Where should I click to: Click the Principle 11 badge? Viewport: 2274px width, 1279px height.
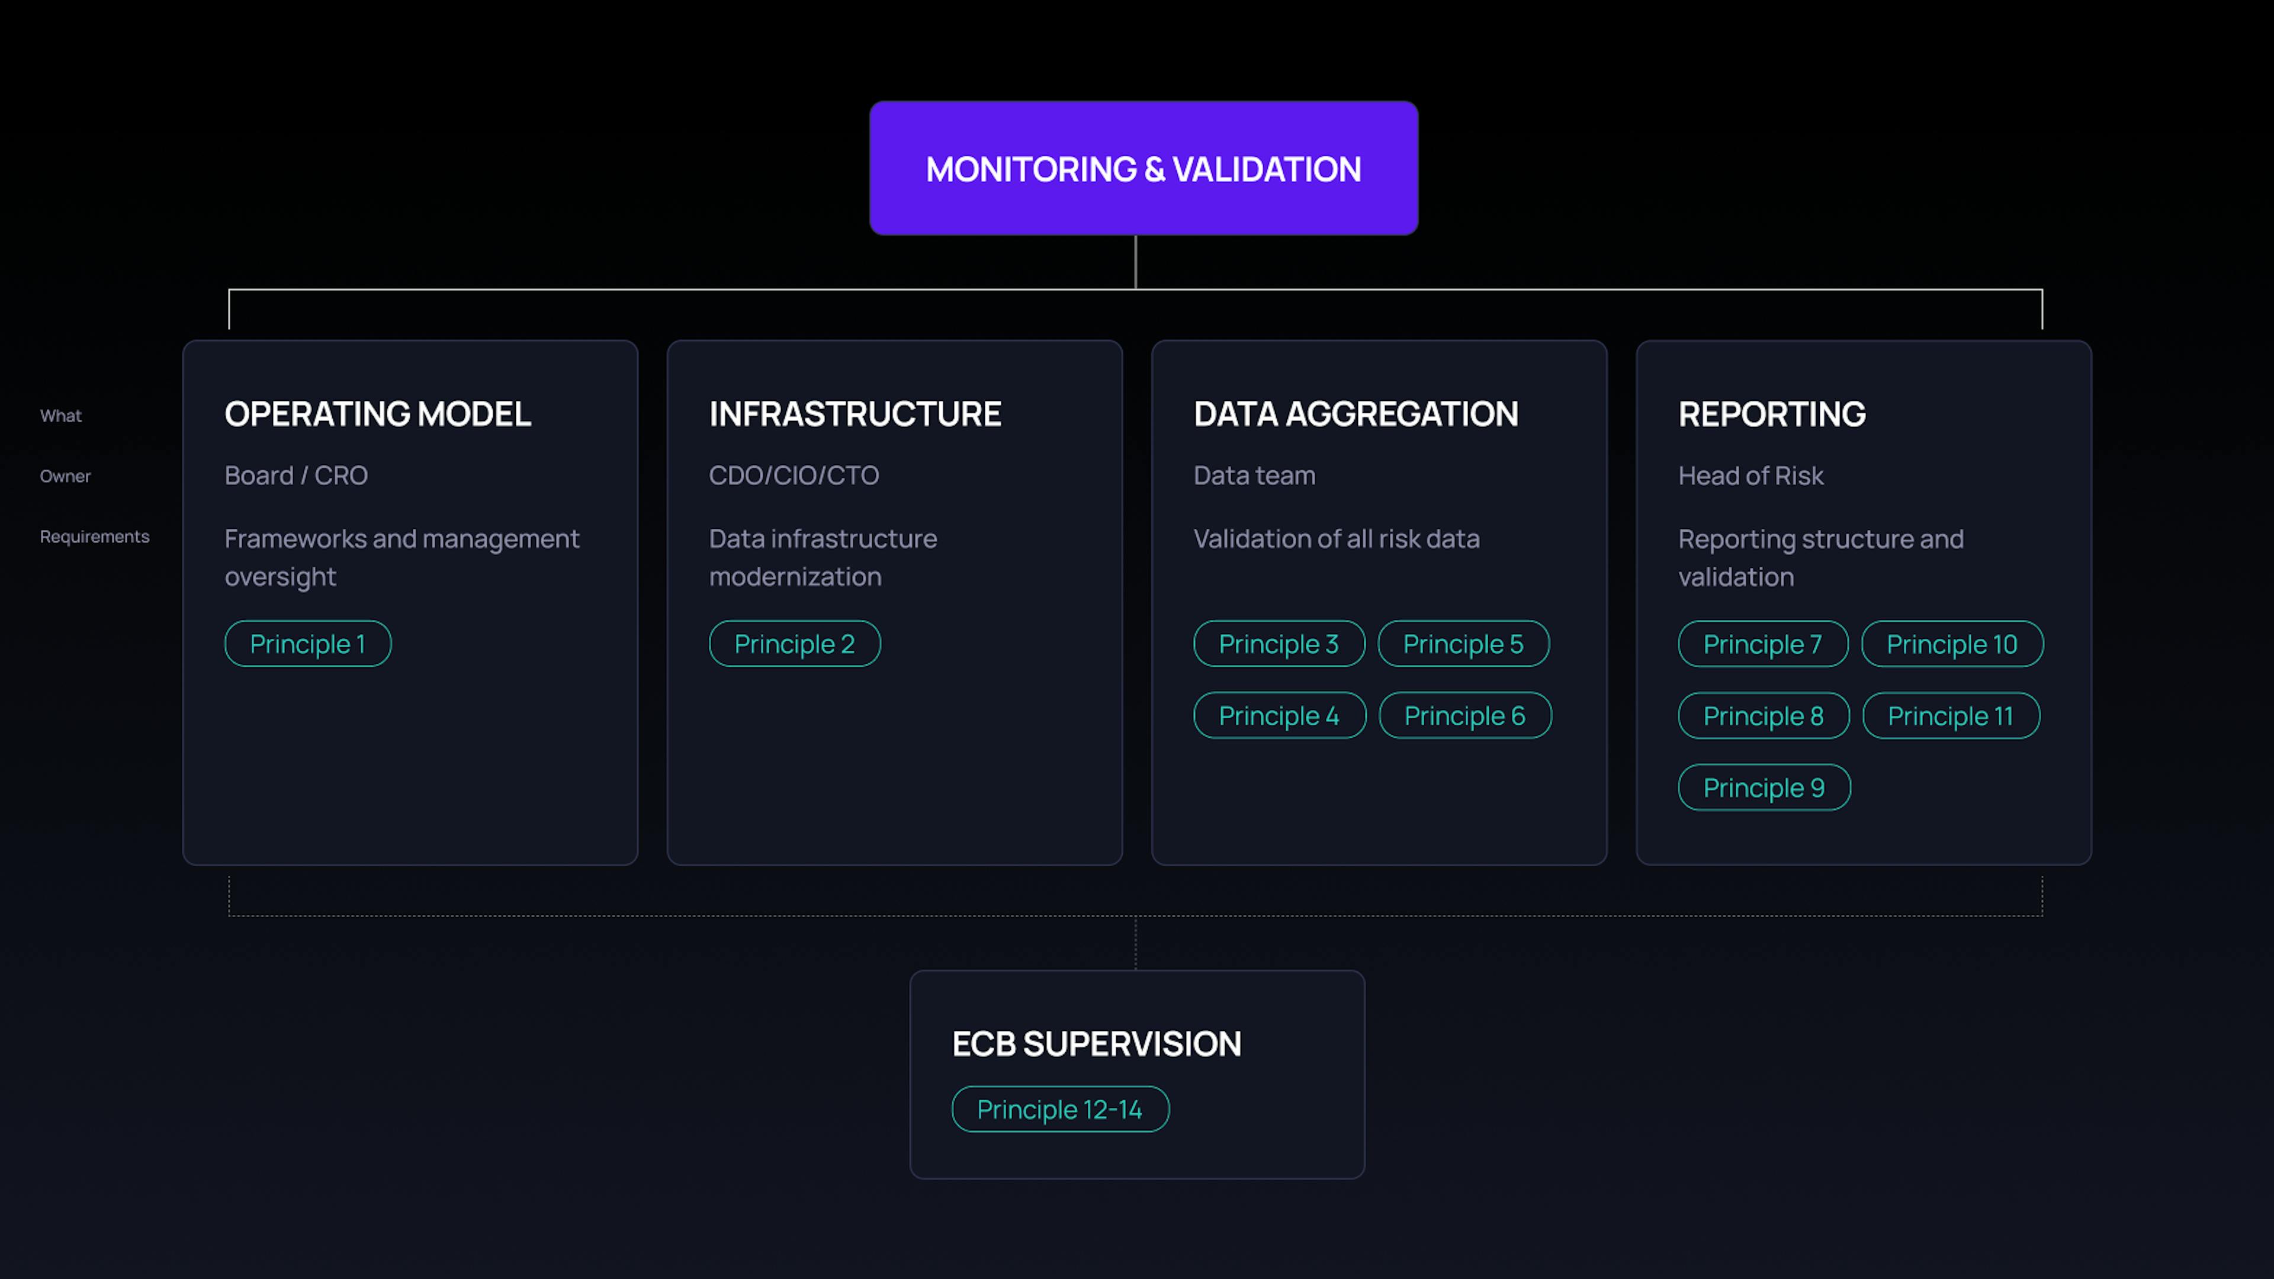1950,715
